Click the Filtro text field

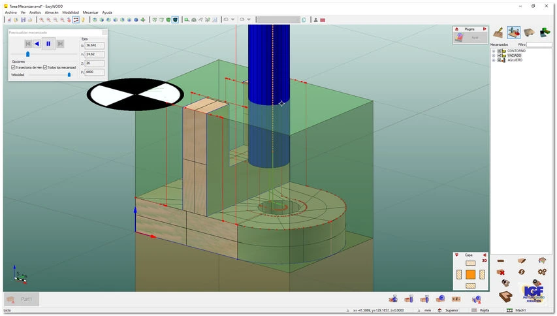(x=539, y=44)
